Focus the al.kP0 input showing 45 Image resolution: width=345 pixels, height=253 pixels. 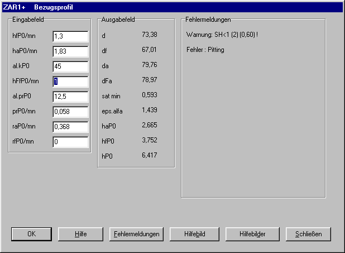70,66
